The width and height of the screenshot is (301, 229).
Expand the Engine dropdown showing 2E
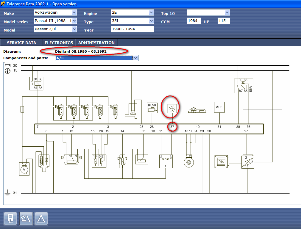[x=151, y=12]
